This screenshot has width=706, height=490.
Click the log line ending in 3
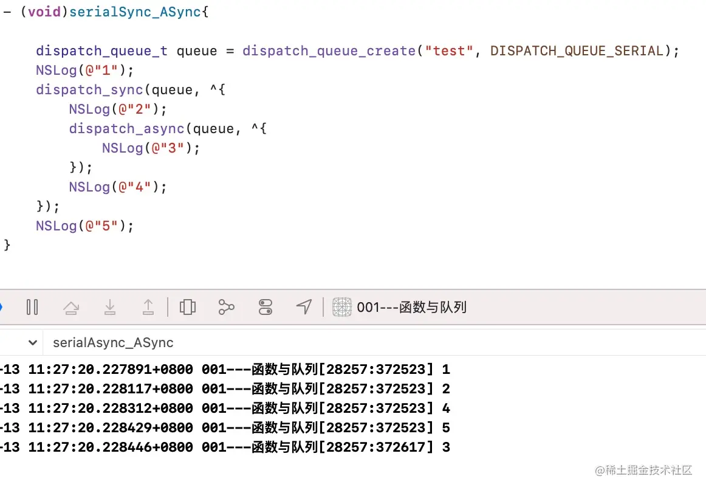point(225,447)
